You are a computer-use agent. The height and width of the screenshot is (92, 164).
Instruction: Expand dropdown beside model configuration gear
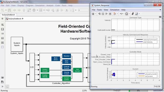tap(37, 10)
